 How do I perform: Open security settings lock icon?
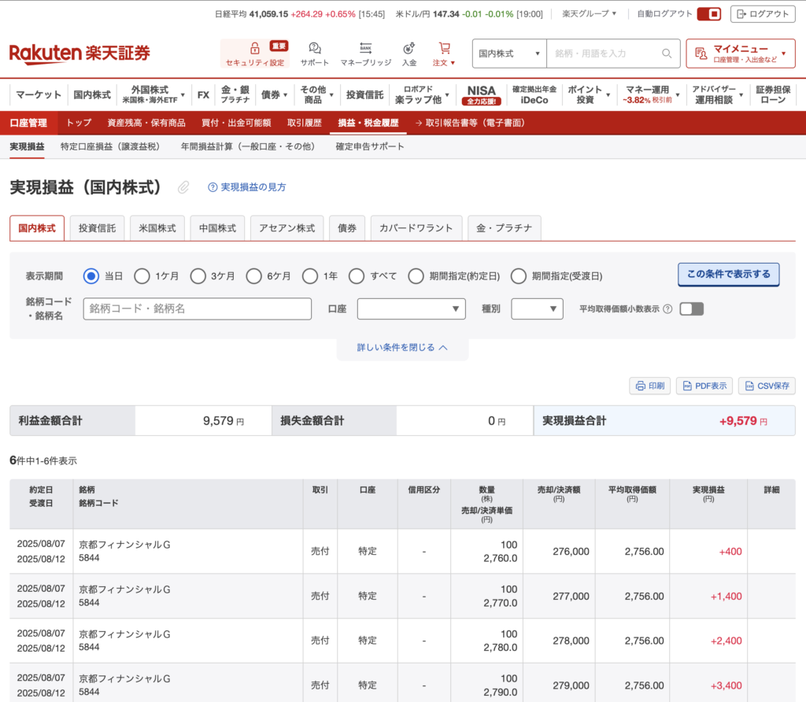click(x=254, y=49)
